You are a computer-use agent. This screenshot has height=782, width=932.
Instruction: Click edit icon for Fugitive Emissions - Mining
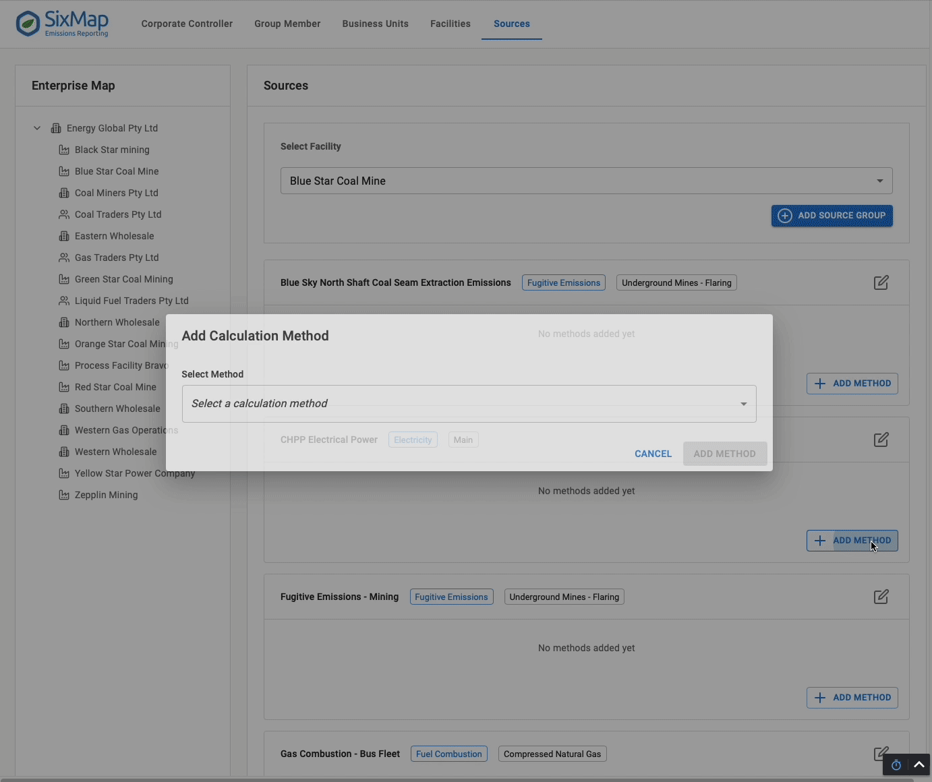(881, 597)
